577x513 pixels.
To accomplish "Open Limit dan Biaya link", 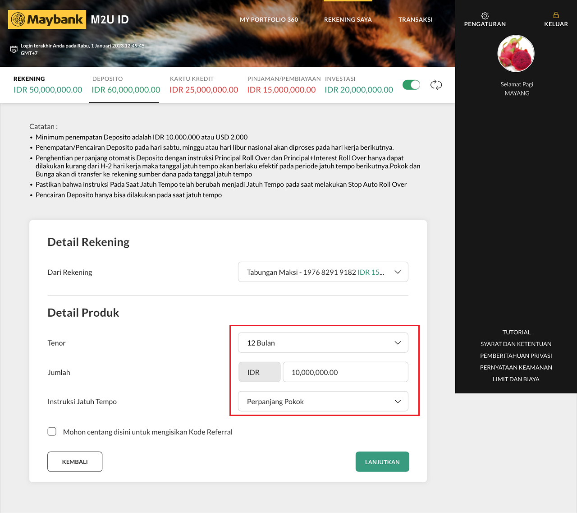I will [516, 379].
